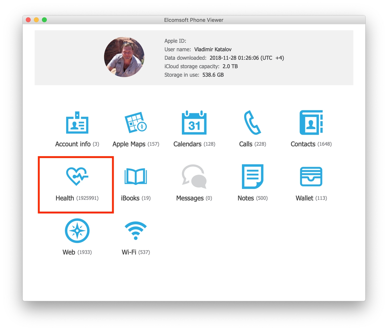Open the Calls phone handset icon
The height and width of the screenshot is (331, 388).
point(252,123)
